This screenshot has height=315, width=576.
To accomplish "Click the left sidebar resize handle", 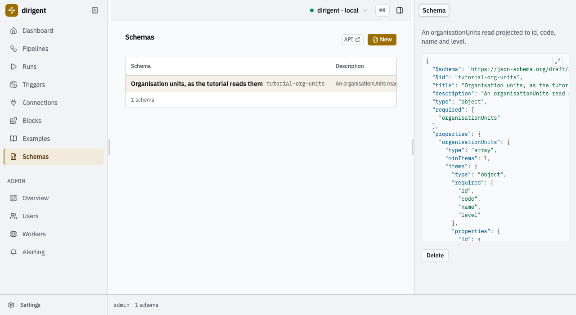I will (x=109, y=147).
